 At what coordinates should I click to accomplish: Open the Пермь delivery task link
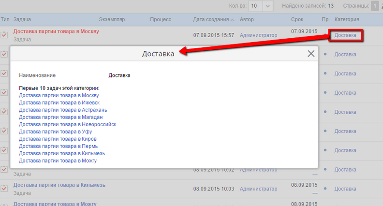[x=58, y=146]
